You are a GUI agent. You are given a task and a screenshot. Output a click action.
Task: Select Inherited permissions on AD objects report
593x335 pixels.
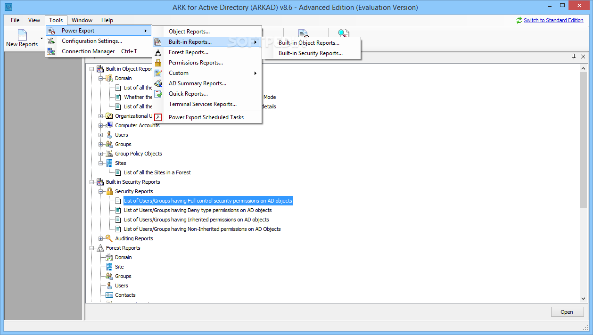(x=197, y=220)
